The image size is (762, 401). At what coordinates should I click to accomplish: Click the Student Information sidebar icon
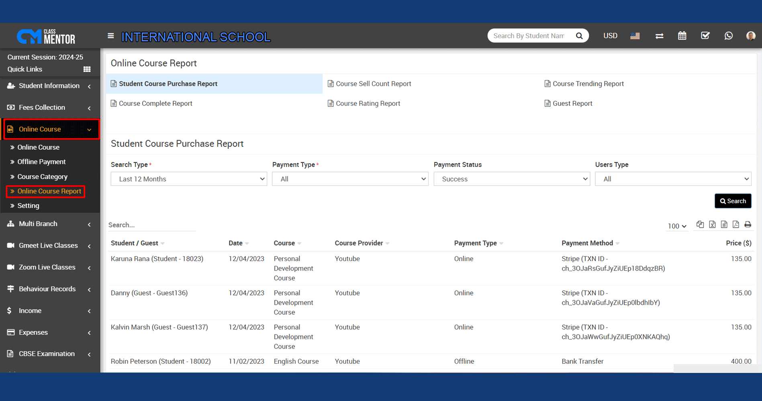11,86
